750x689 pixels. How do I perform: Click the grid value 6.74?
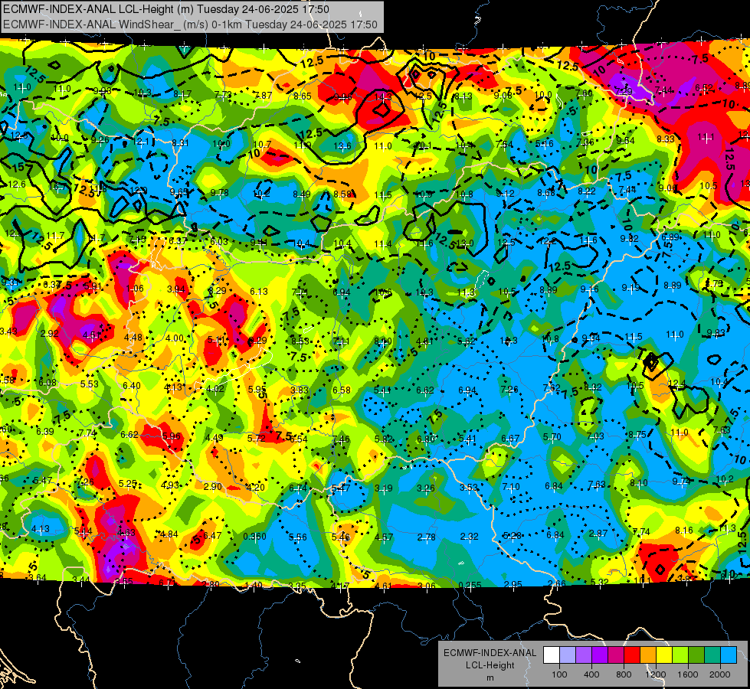pos(298,488)
